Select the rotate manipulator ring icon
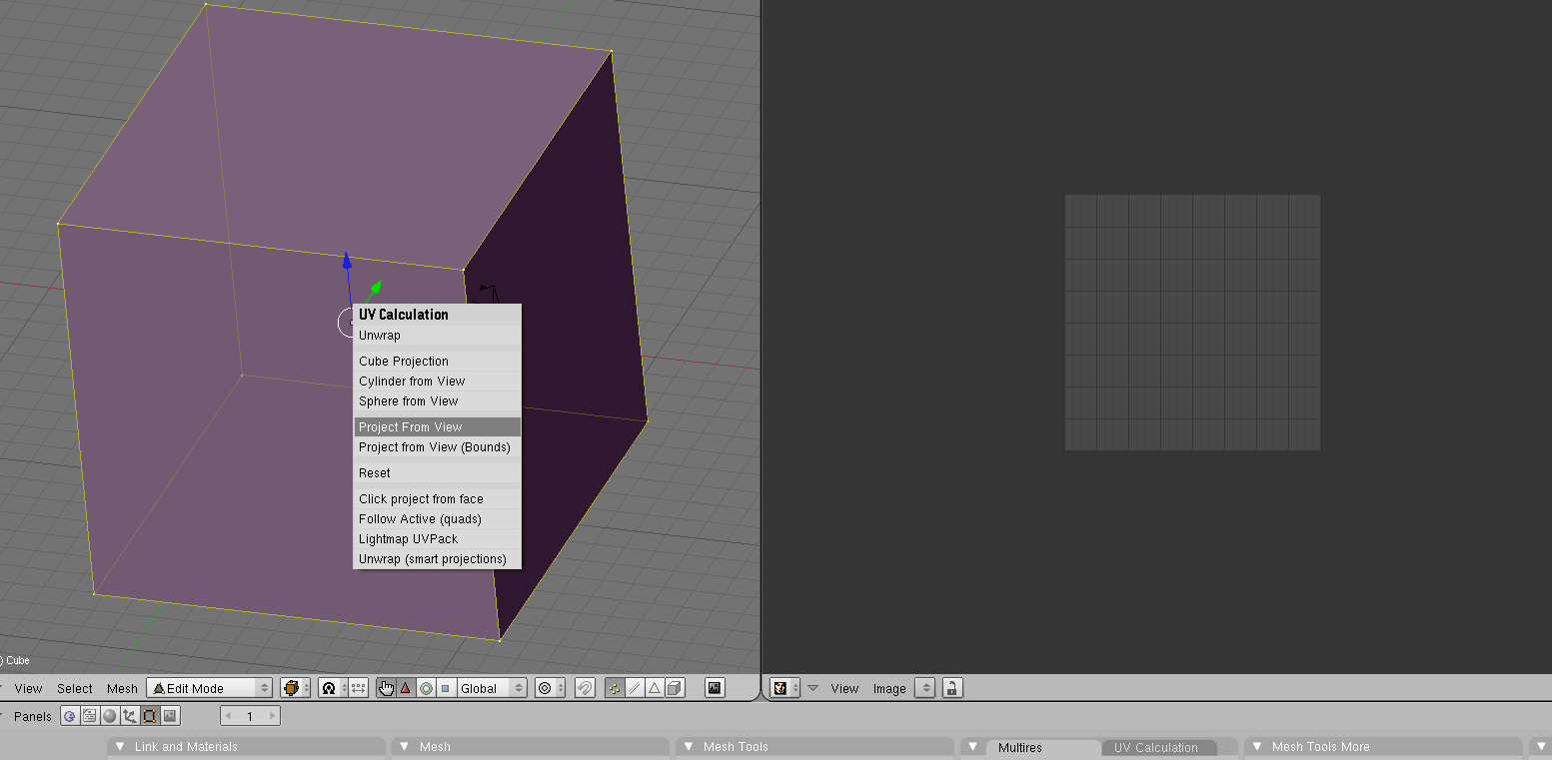This screenshot has height=760, width=1552. coord(426,688)
